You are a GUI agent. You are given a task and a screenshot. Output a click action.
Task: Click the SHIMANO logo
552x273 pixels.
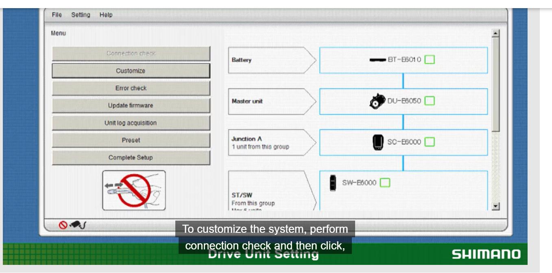pos(486,254)
